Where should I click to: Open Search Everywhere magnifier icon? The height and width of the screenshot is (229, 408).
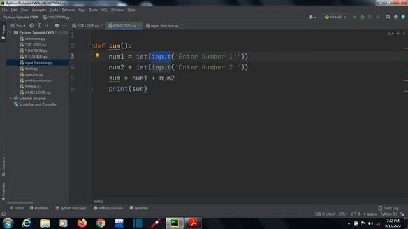tap(388, 17)
